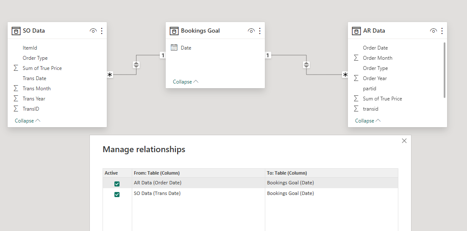The height and width of the screenshot is (231, 467).
Task: Click the many (*) marker at AR Data
Action: (x=345, y=75)
